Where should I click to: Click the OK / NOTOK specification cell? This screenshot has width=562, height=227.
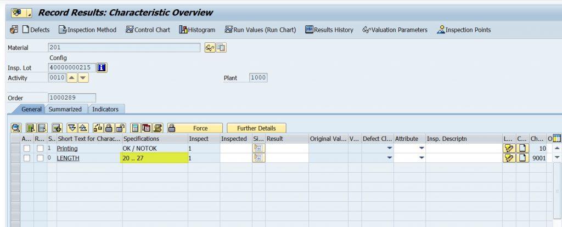[x=155, y=148]
